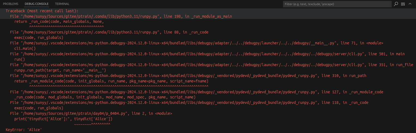Select the DEBUG CONSOLE tab
The height and width of the screenshot is (133, 416).
(36, 4)
